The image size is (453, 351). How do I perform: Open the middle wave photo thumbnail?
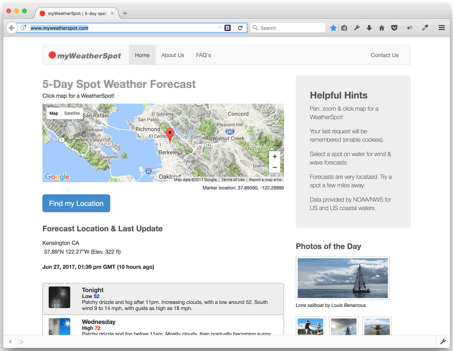click(x=344, y=326)
